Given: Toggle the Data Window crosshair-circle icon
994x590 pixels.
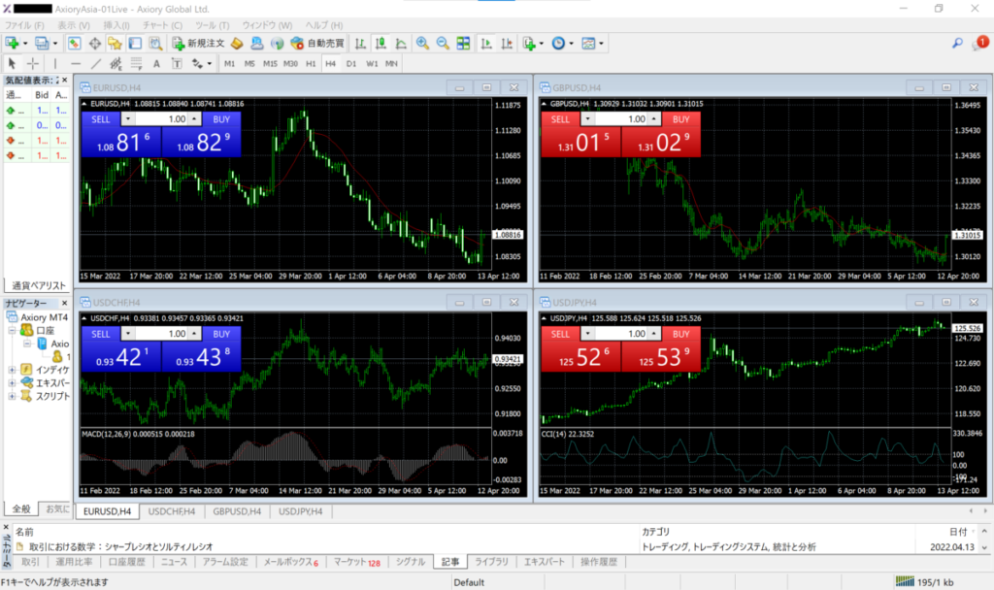Looking at the screenshot, I should pyautogui.click(x=94, y=43).
